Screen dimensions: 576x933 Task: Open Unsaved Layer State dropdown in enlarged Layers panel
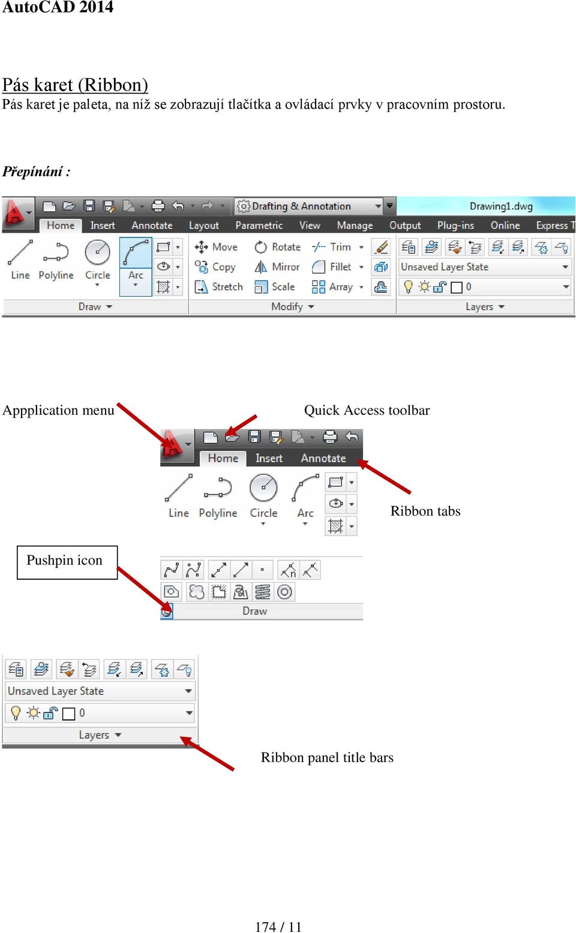tap(188, 691)
